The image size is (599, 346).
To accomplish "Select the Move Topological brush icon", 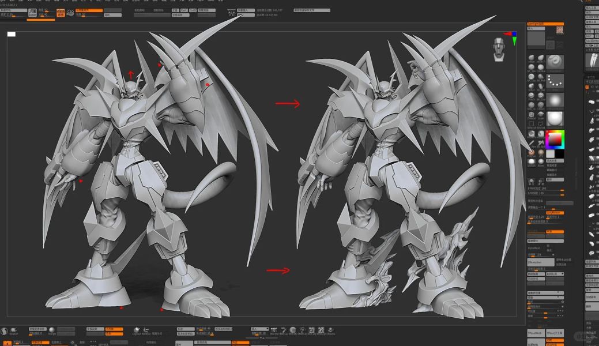I will (x=541, y=58).
